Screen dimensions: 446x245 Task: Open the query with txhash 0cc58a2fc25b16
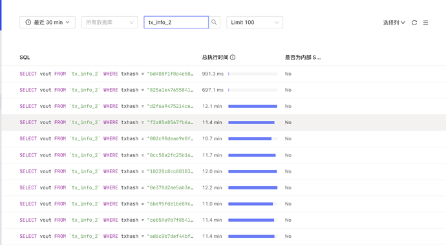(107, 155)
